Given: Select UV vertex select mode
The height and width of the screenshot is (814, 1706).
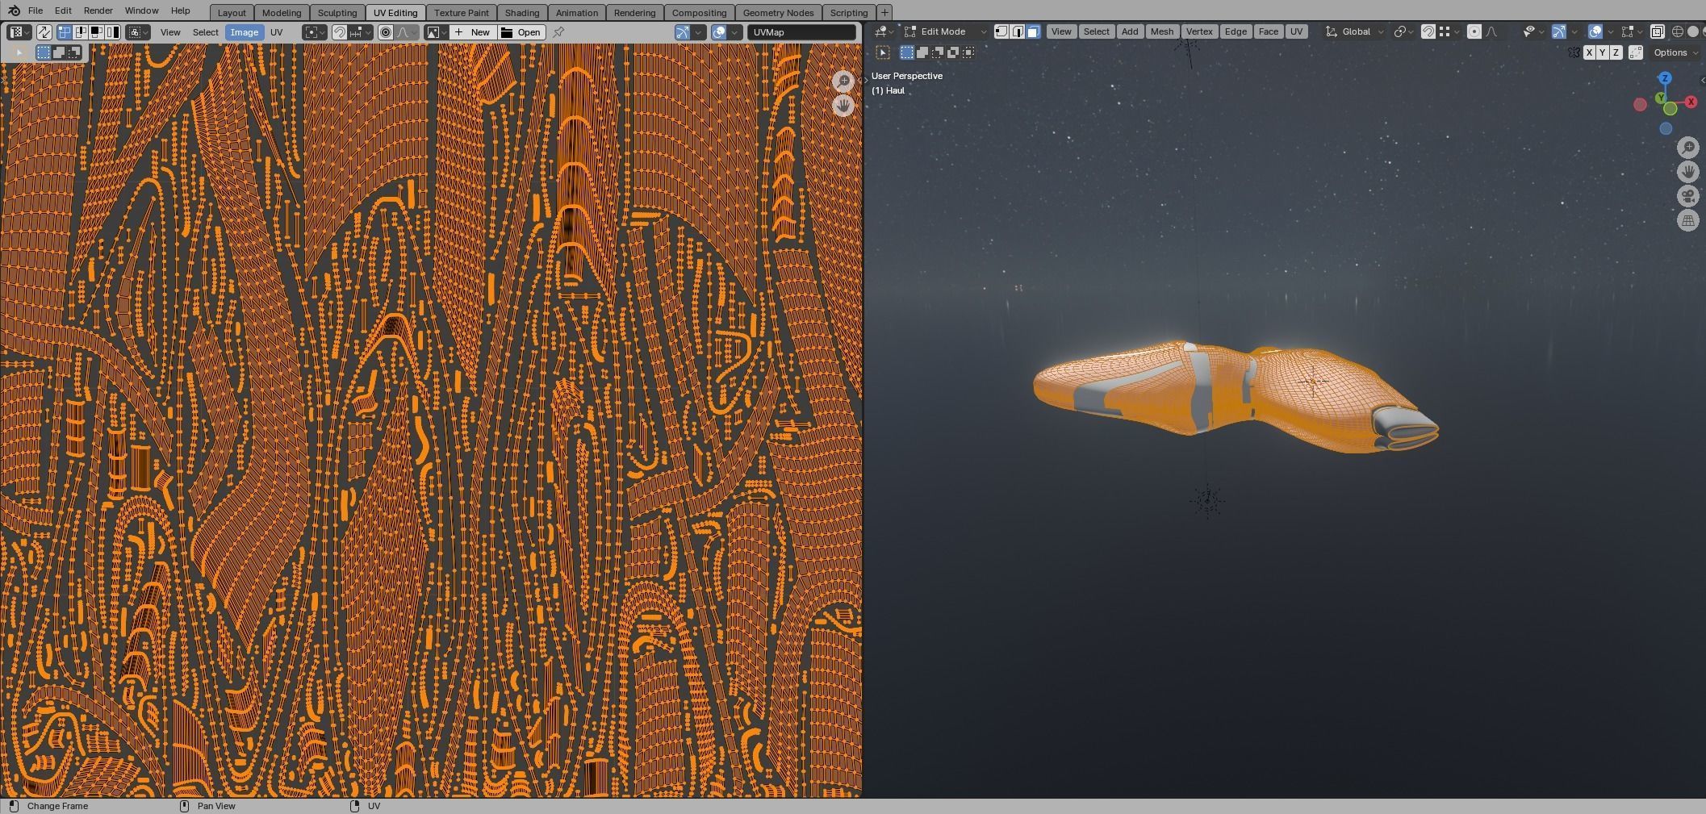Looking at the screenshot, I should [x=65, y=32].
